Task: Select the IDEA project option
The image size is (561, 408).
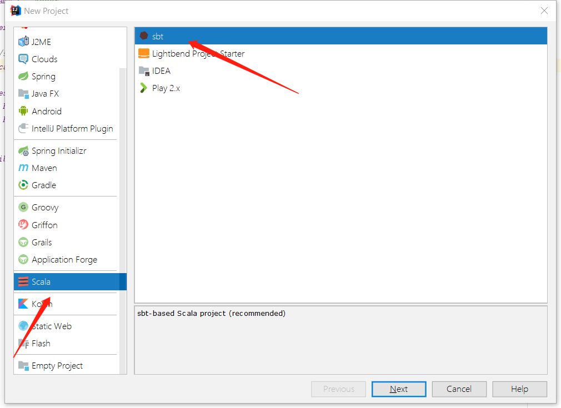Action: [341, 71]
